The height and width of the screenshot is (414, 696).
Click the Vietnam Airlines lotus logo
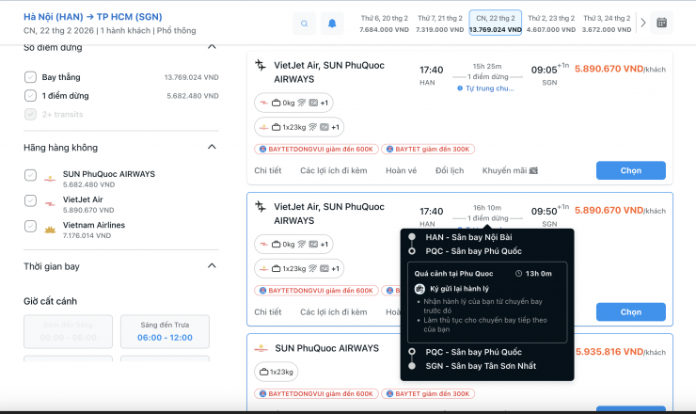pyautogui.click(x=50, y=230)
